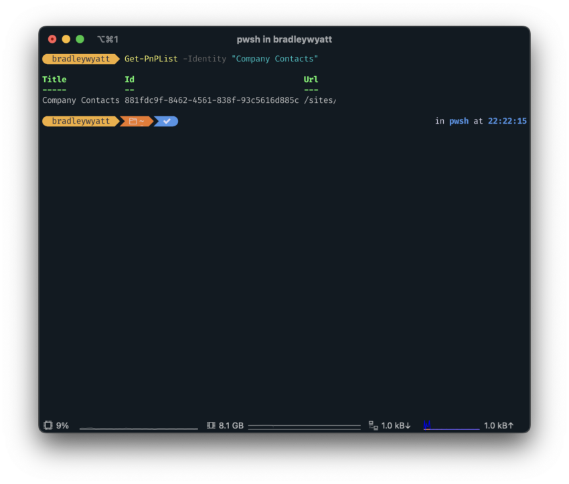Click the Id column header

coord(130,80)
